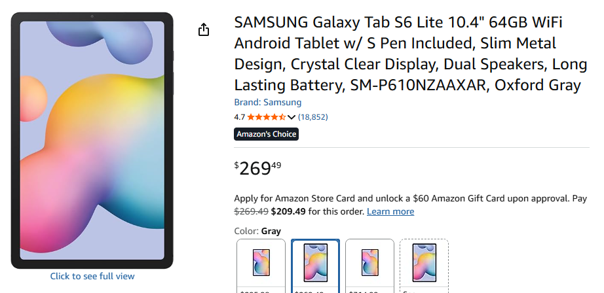Visit the Brand: Samsung store link
604x293 pixels.
pos(267,102)
